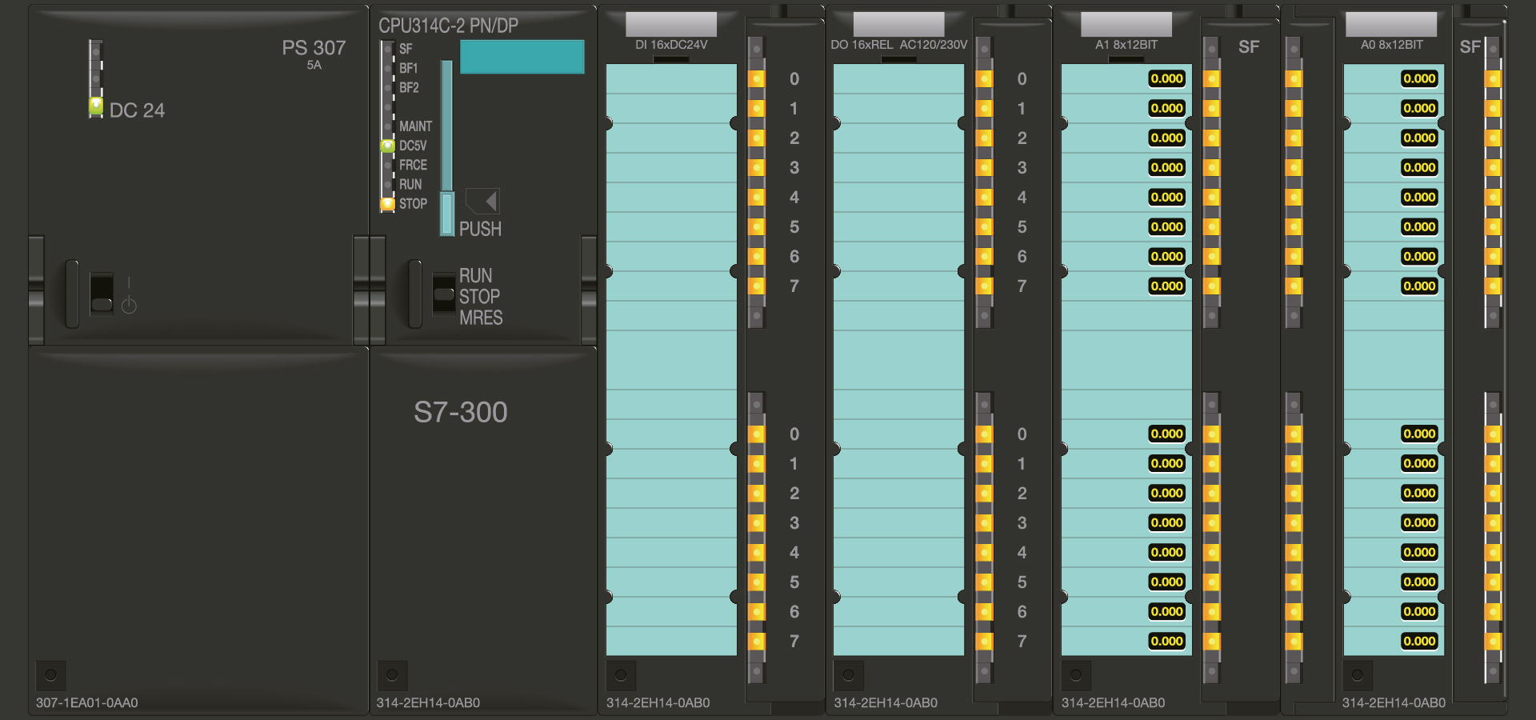1536x720 pixels.
Task: Click DO 16xREL upper group output 0 LED
Action: [x=985, y=78]
